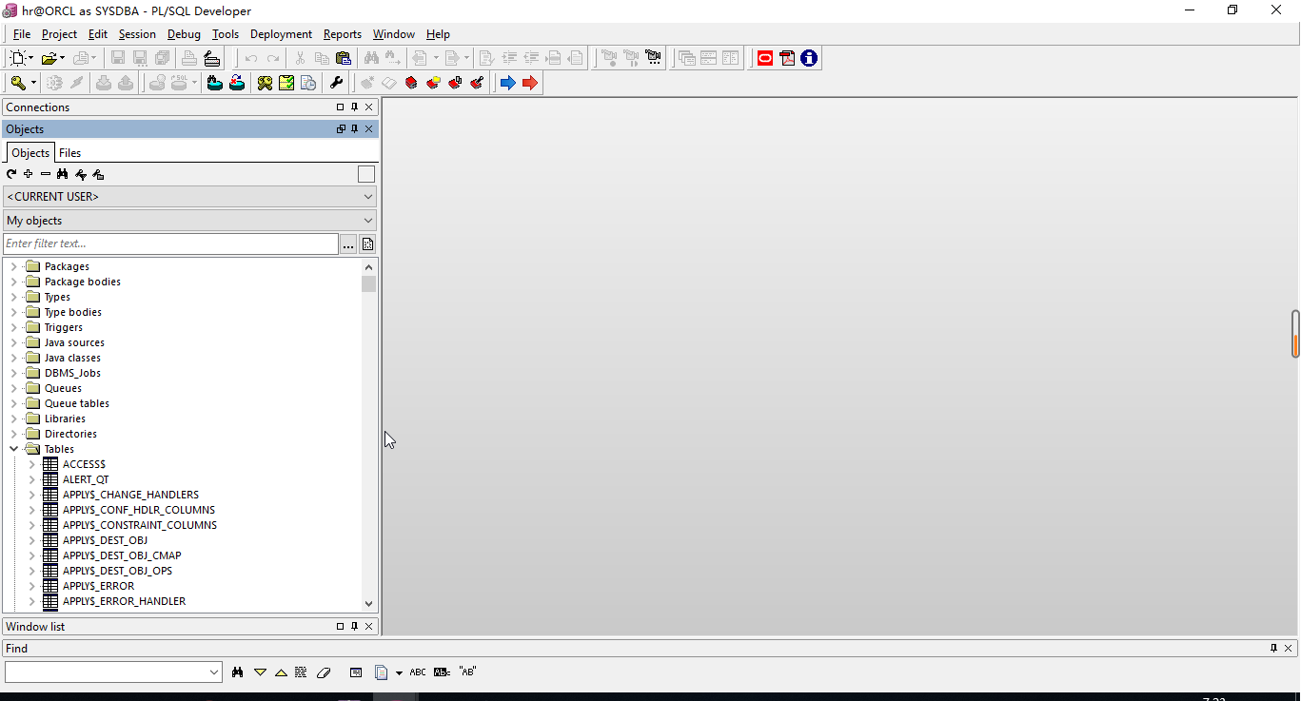Expand the ALERT_QT table node

pos(31,479)
